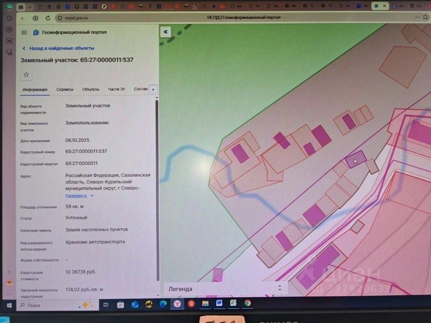
Task: Close the active browser tab with X
Action: (384, 6)
